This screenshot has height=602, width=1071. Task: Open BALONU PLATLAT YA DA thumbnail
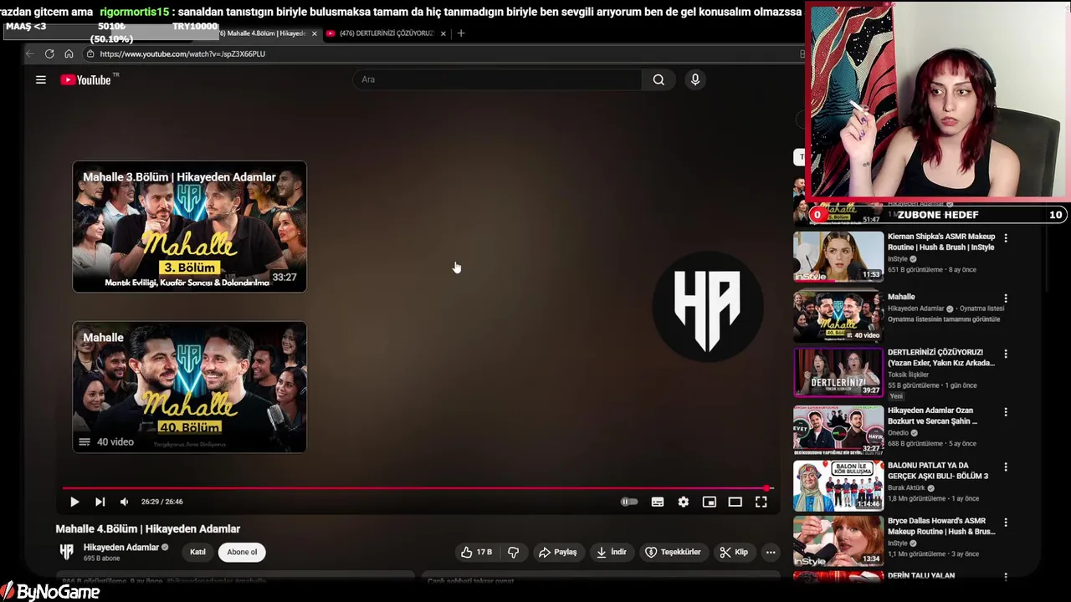tap(838, 485)
